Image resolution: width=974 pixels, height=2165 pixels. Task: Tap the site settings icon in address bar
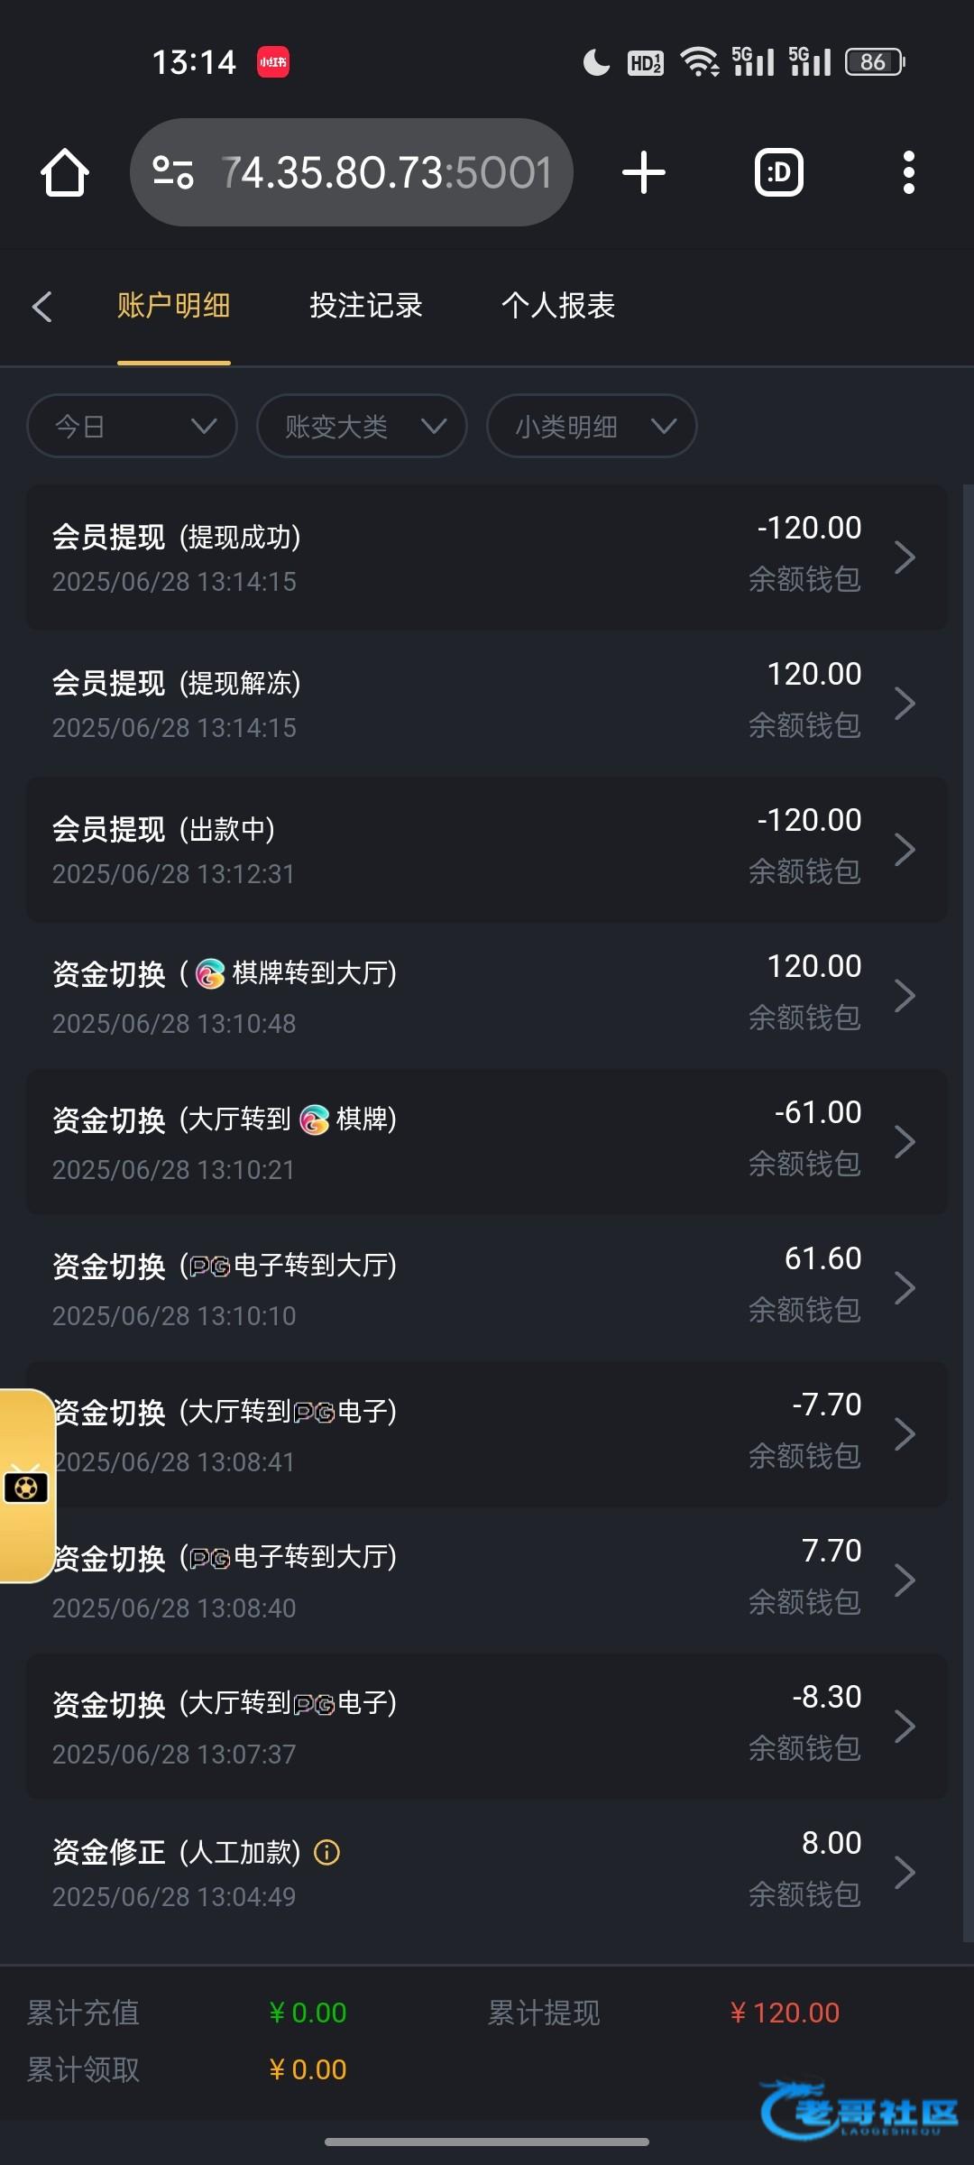pos(173,172)
